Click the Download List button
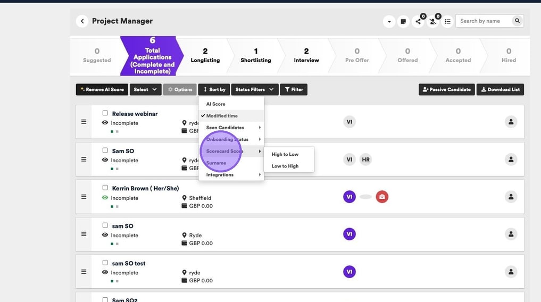Screen dimensions: 541x302 coord(500,90)
